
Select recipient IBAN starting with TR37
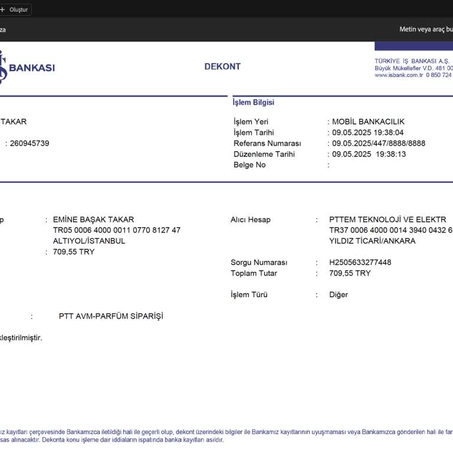pos(391,230)
